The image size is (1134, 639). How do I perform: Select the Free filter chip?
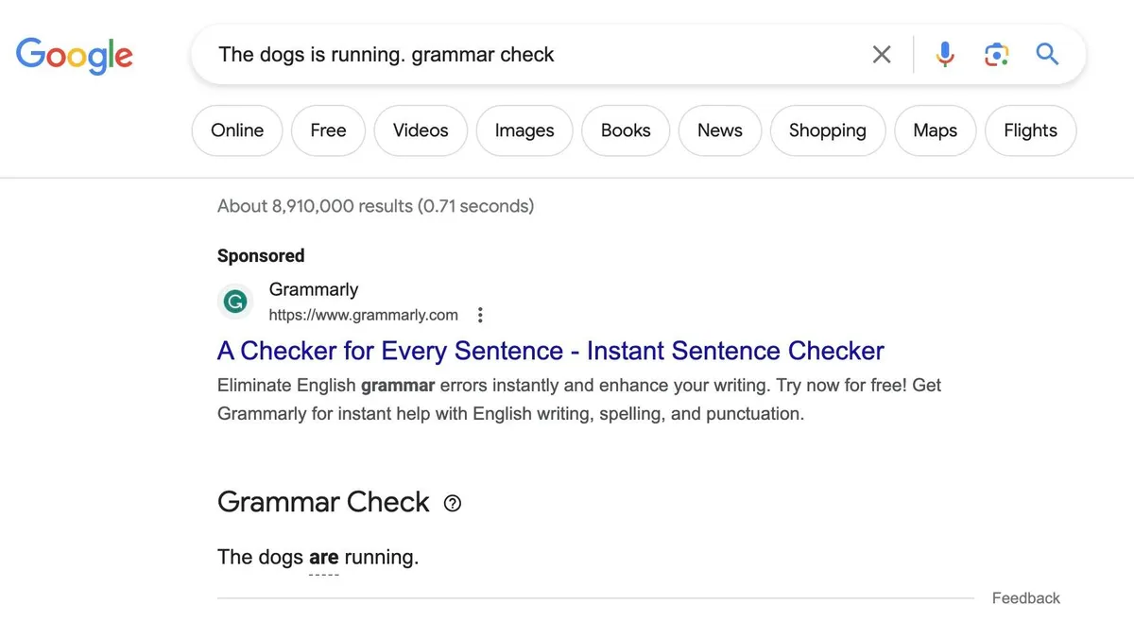(x=328, y=130)
